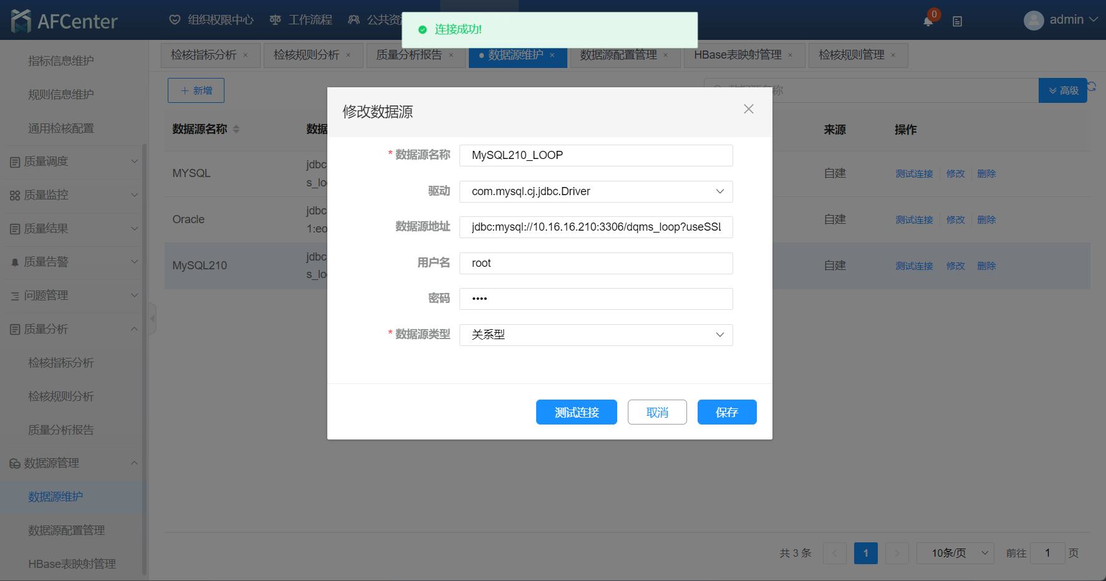The width and height of the screenshot is (1106, 581).
Task: Close the 修改数据源 dialog with X
Action: click(x=748, y=109)
